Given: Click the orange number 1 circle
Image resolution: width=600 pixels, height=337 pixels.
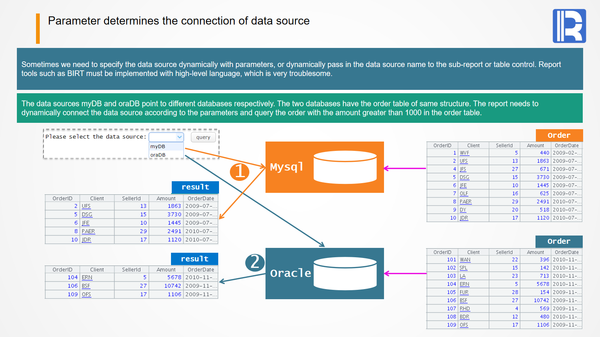Looking at the screenshot, I should click(x=240, y=171).
